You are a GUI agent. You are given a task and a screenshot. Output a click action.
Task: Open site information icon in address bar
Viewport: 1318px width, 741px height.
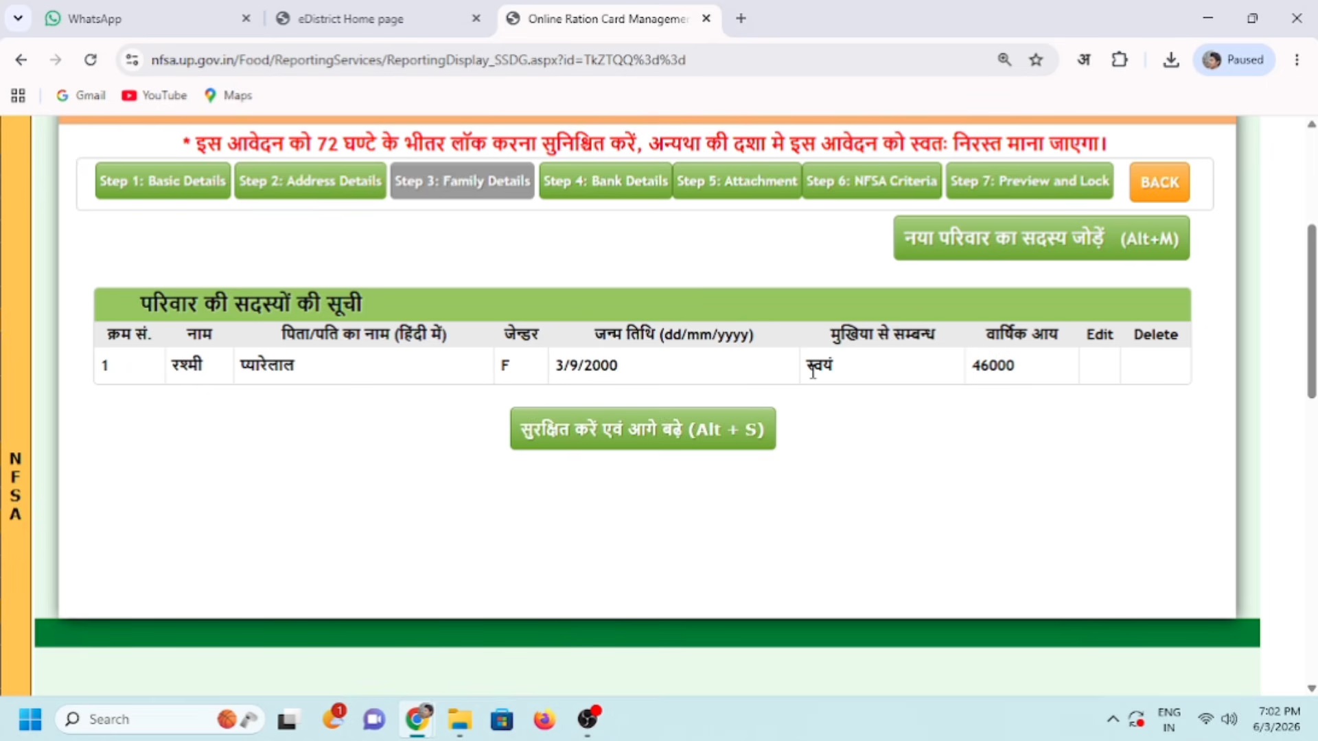tap(132, 60)
